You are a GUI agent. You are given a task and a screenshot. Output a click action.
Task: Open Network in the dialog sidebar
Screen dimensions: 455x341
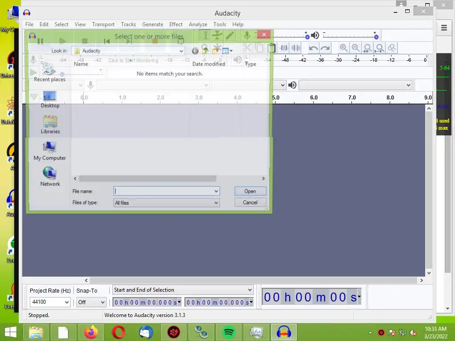(50, 177)
